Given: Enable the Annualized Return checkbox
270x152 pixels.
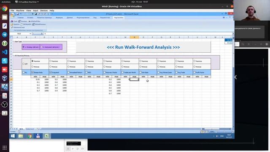Looking at the screenshot, I should (x=68, y=72).
